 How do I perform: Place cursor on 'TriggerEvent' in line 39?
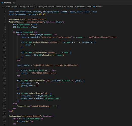[23, 106]
